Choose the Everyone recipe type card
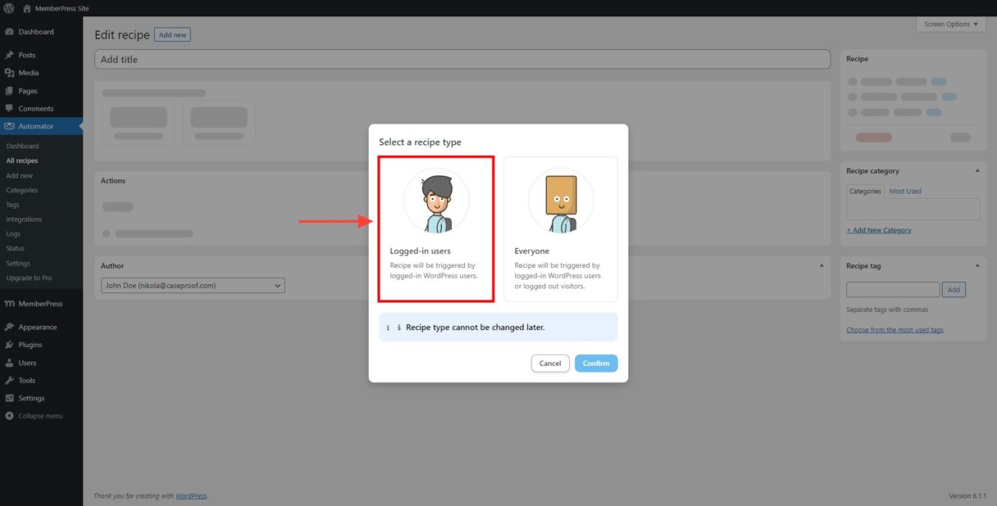 pos(561,229)
